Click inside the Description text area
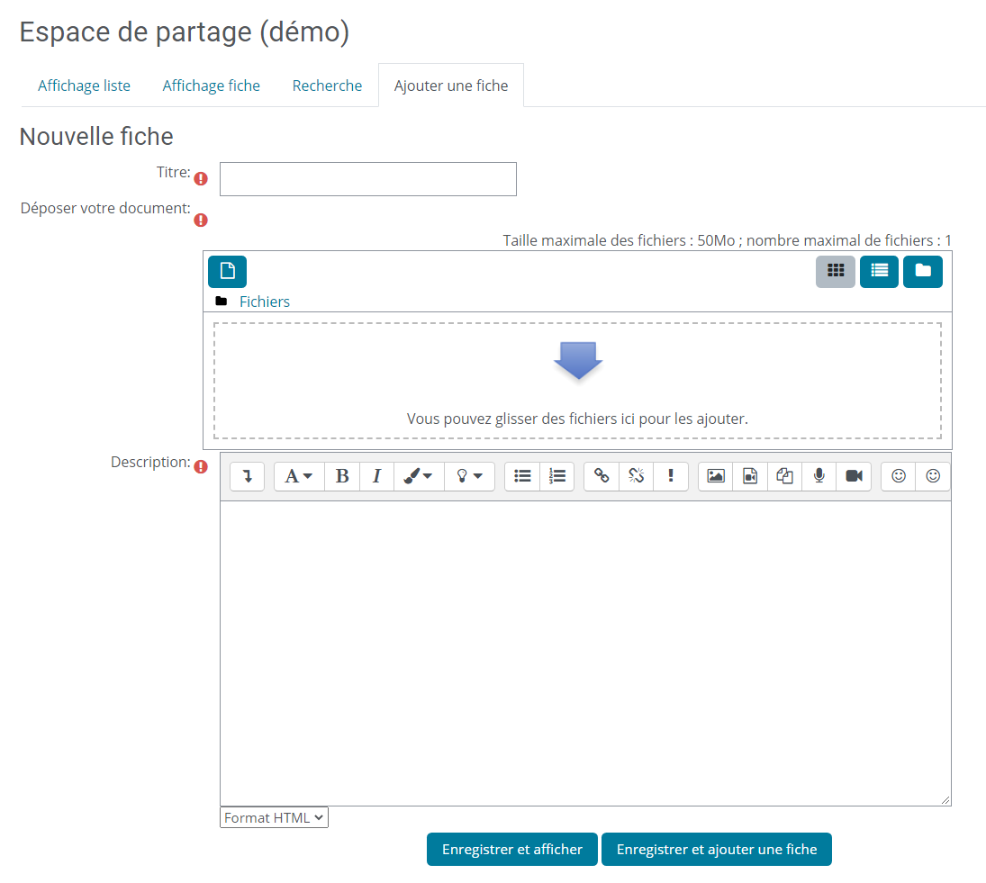This screenshot has height=883, width=986. [x=585, y=653]
